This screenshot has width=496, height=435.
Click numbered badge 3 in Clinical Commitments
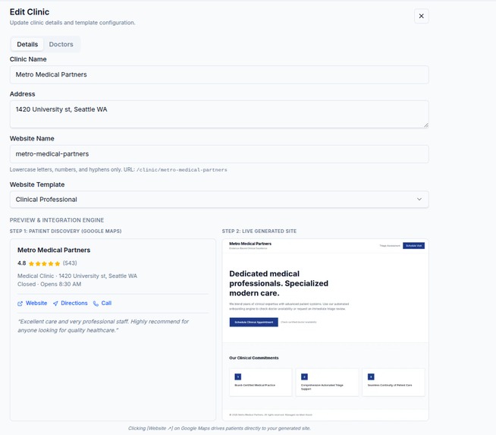tap(371, 377)
